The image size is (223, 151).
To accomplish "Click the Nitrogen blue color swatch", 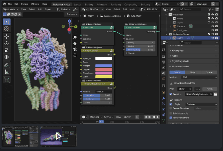I will tap(104, 66).
